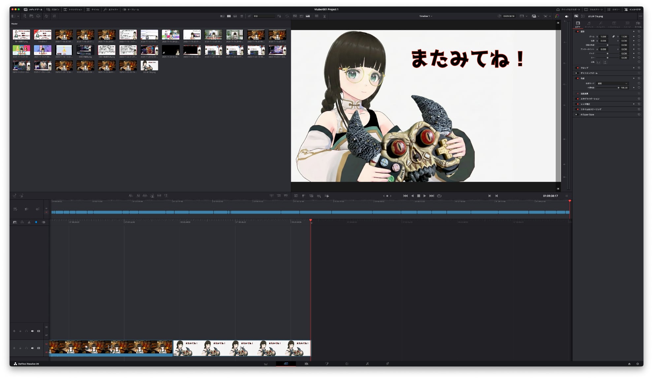Open the Timeline 1 dropdown in viewer
Viewport: 653px width, 379px height.
425,16
